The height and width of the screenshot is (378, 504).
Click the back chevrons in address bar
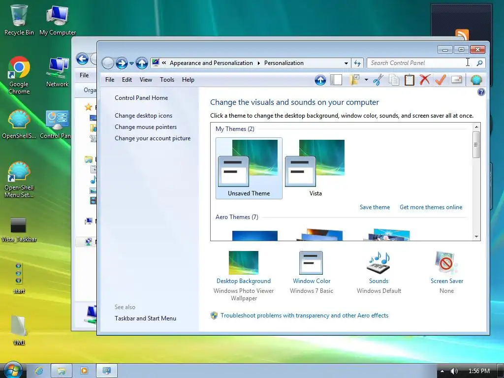pyautogui.click(x=164, y=63)
